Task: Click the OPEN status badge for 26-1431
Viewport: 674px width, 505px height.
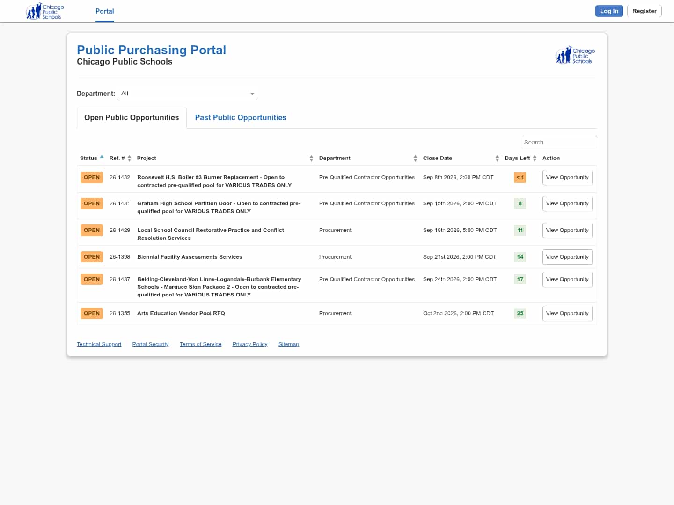Action: point(92,204)
